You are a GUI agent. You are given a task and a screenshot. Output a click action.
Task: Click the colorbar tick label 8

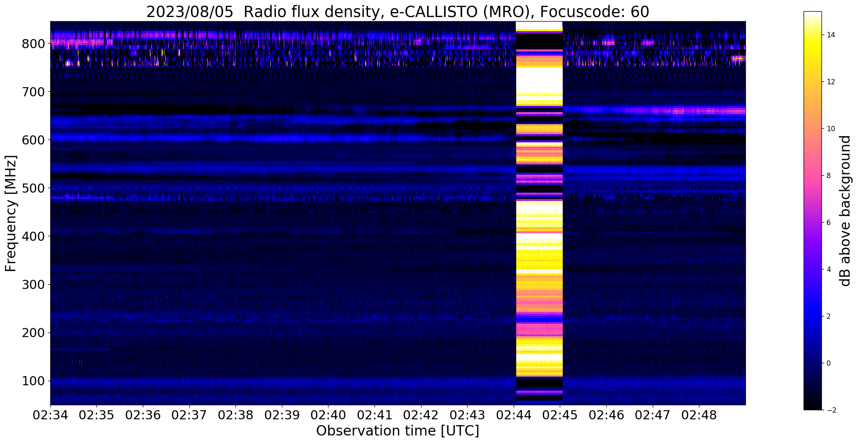[829, 176]
